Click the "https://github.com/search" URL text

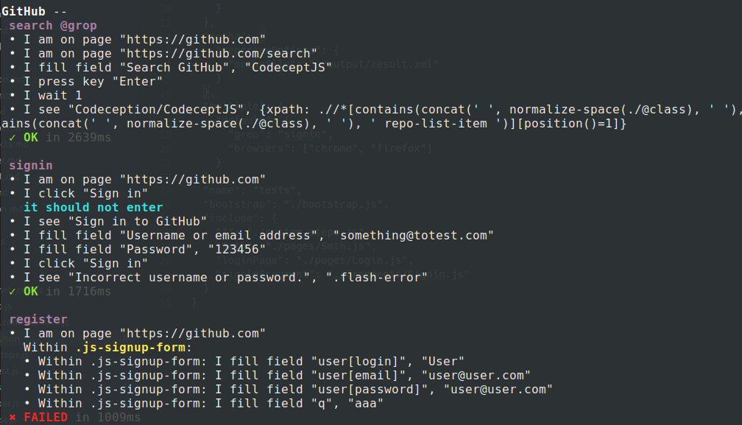click(199, 53)
